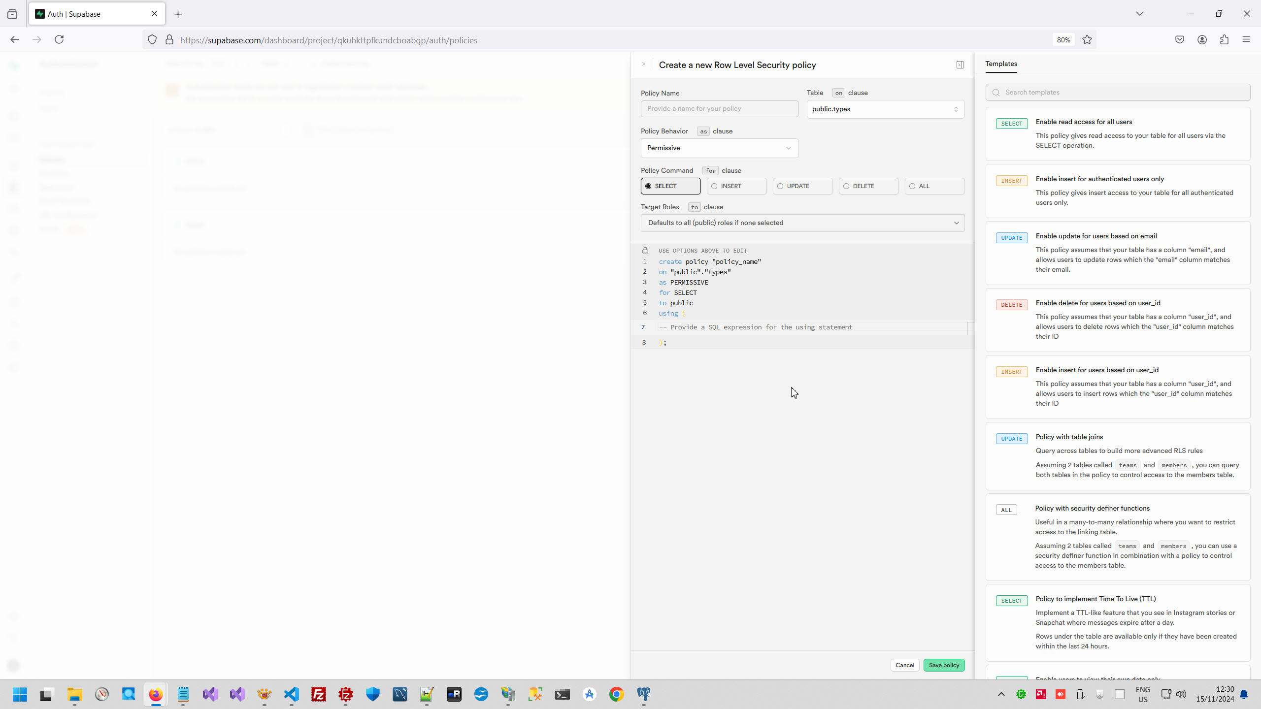This screenshot has width=1261, height=709.
Task: Select the UPDATE policy command
Action: (802, 186)
